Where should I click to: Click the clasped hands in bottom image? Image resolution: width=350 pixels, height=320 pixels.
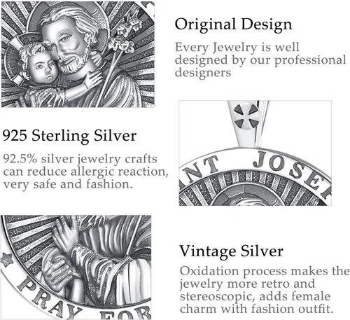(55, 273)
